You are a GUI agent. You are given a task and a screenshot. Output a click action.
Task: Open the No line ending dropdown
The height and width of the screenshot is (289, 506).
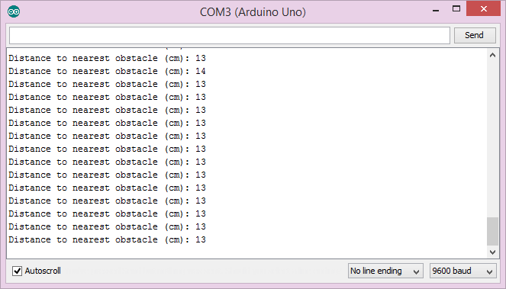[x=385, y=271]
